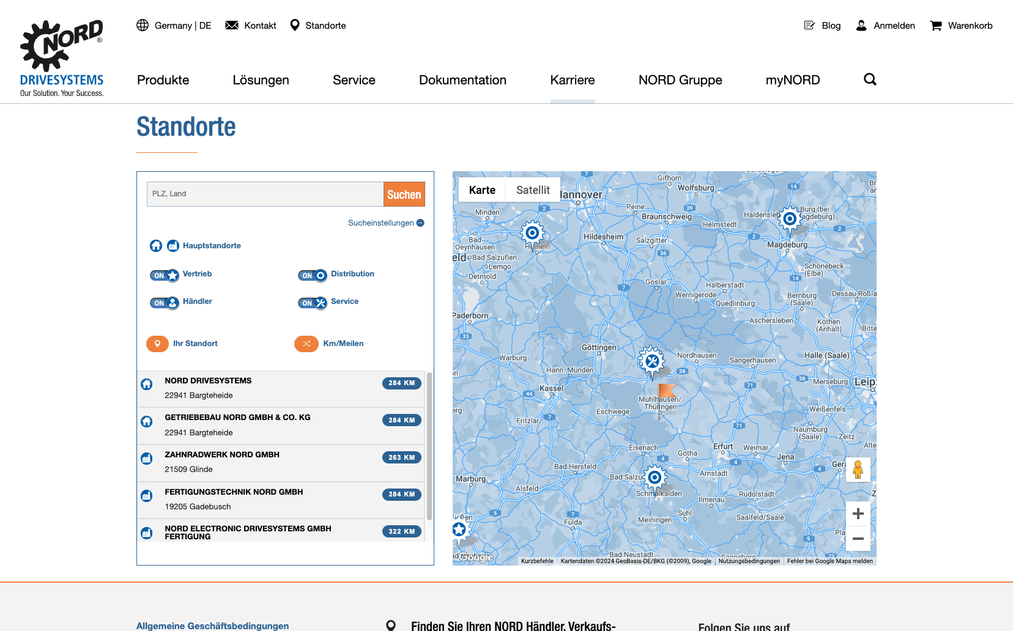The image size is (1013, 631).
Task: Toggle the Händler filter switch
Action: tap(165, 303)
